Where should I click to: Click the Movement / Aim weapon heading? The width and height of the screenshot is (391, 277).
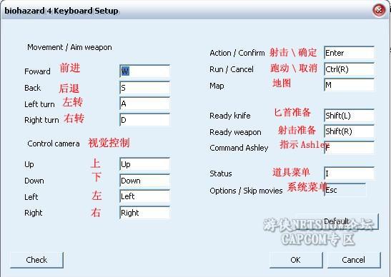69,47
